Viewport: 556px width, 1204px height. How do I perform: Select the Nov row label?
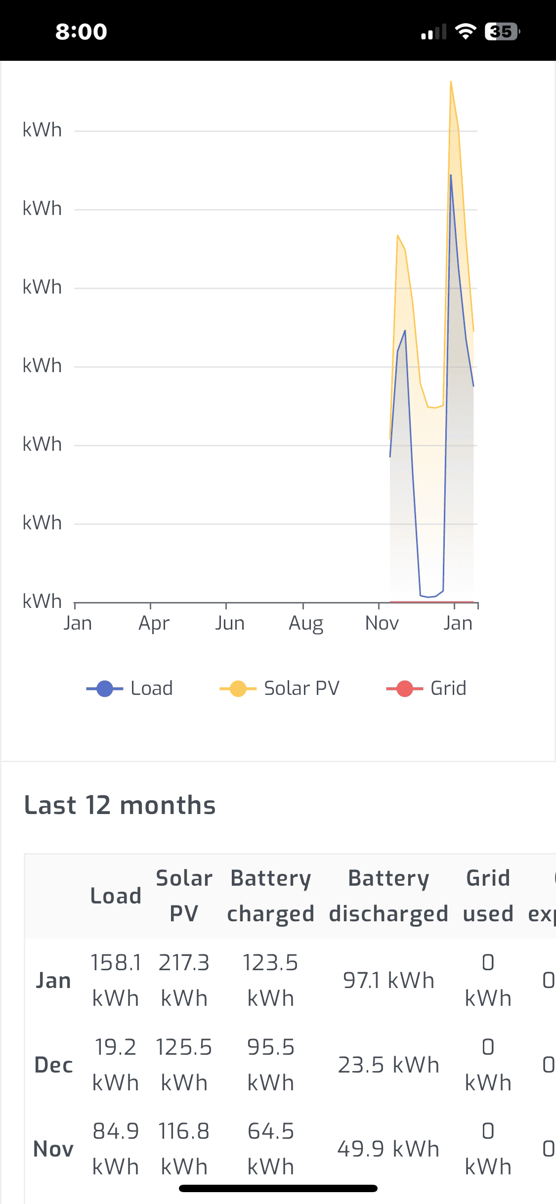tap(53, 1149)
